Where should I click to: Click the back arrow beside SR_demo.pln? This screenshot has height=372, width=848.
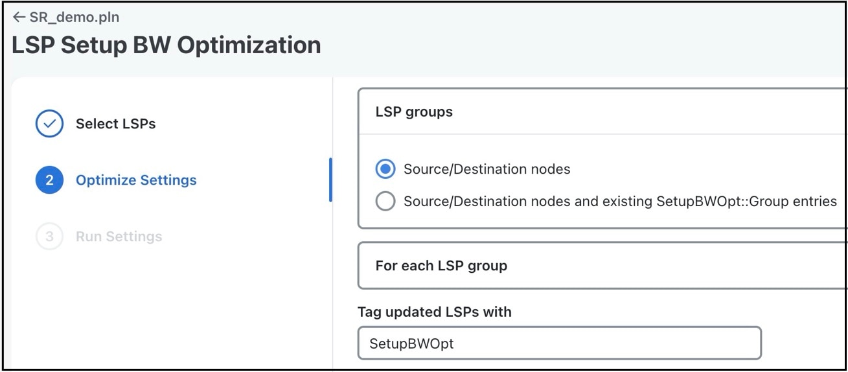pyautogui.click(x=19, y=17)
